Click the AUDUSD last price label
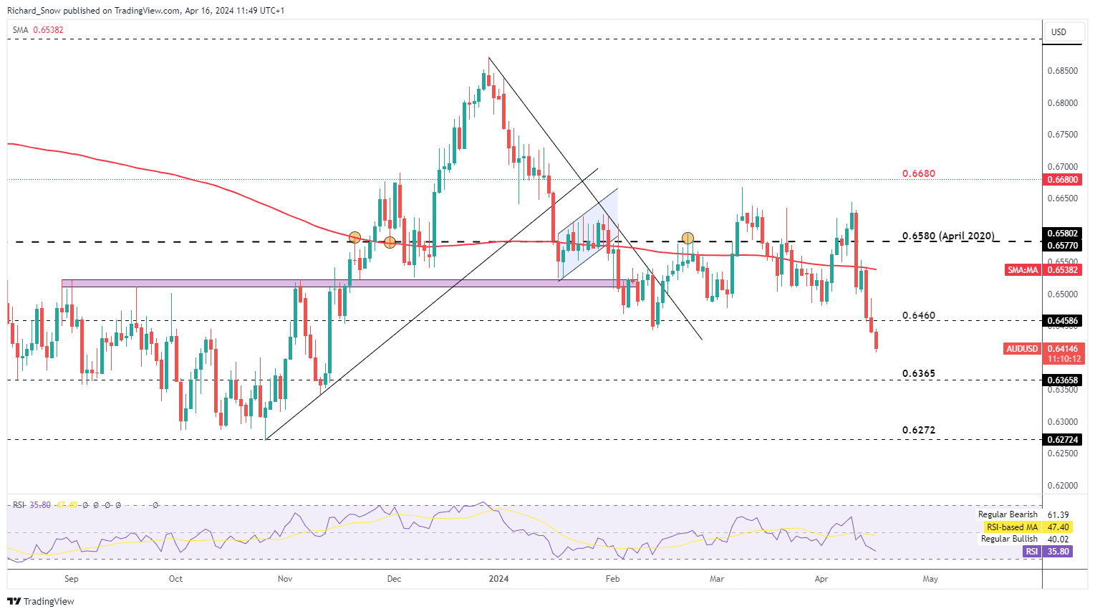 coord(1022,349)
